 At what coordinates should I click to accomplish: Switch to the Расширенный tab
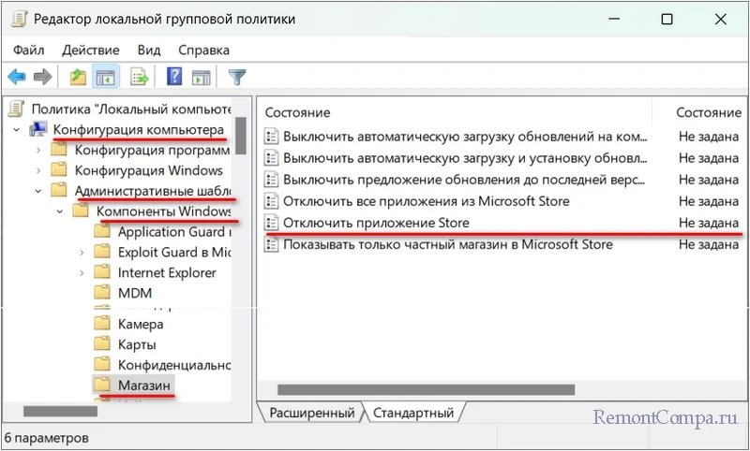[x=311, y=413]
